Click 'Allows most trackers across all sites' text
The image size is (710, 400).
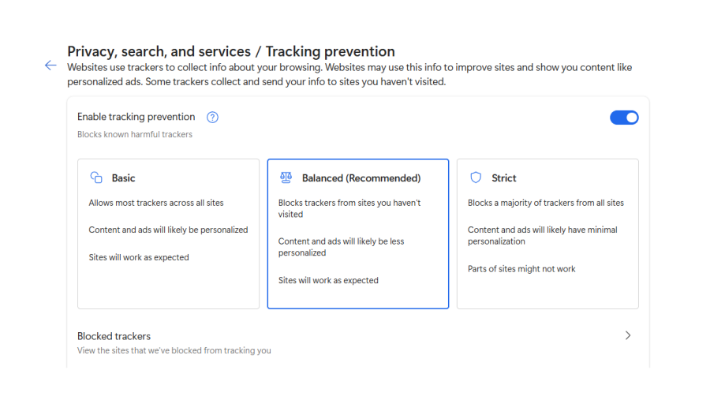(156, 203)
